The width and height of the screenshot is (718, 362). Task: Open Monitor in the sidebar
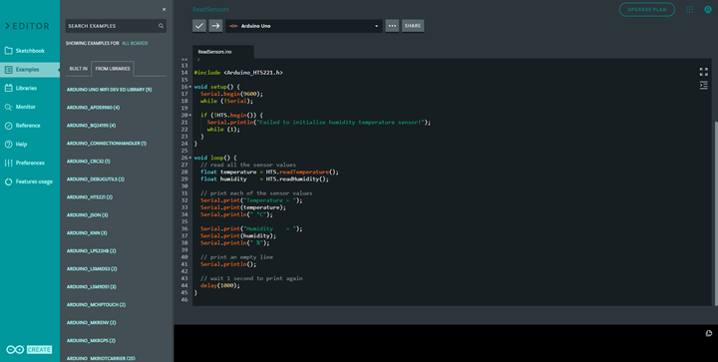(30, 107)
